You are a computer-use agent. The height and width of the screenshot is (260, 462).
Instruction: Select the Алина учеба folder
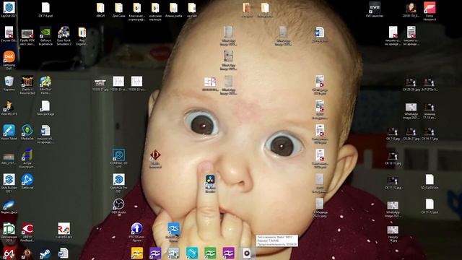[173, 8]
